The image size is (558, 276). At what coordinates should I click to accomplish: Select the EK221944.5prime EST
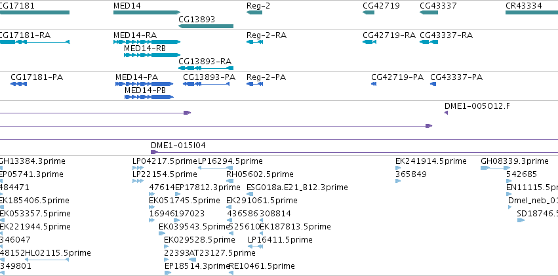pos(1,233)
